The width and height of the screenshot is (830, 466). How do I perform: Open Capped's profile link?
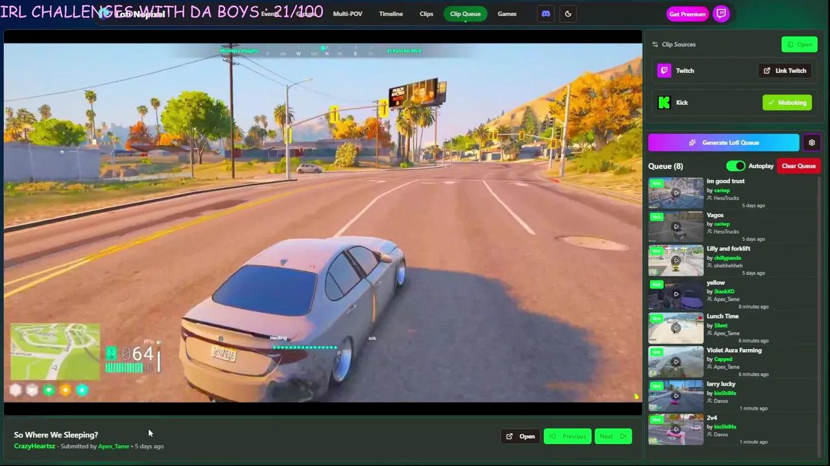(x=723, y=359)
